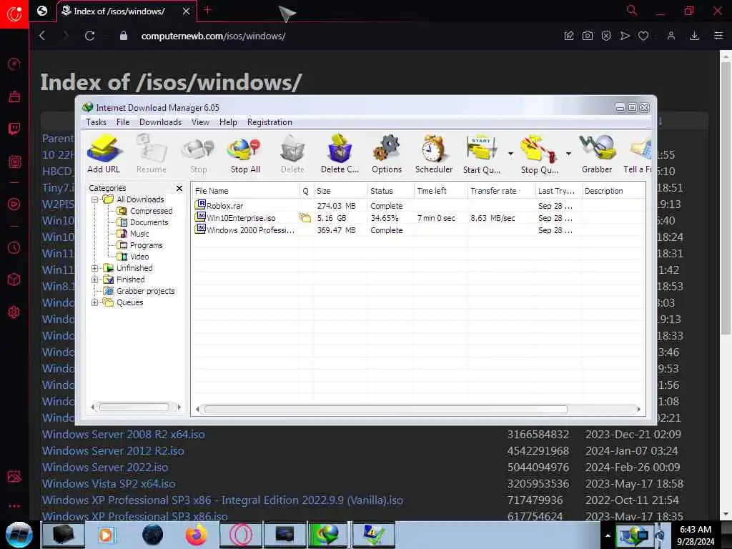Select the Win10Enterprise.iso download row
The image size is (732, 549).
pos(417,218)
